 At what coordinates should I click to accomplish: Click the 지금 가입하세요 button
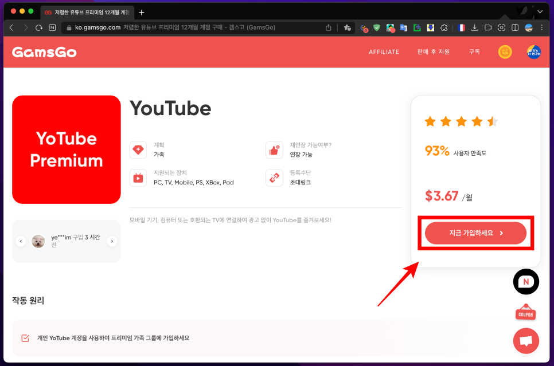pyautogui.click(x=475, y=233)
